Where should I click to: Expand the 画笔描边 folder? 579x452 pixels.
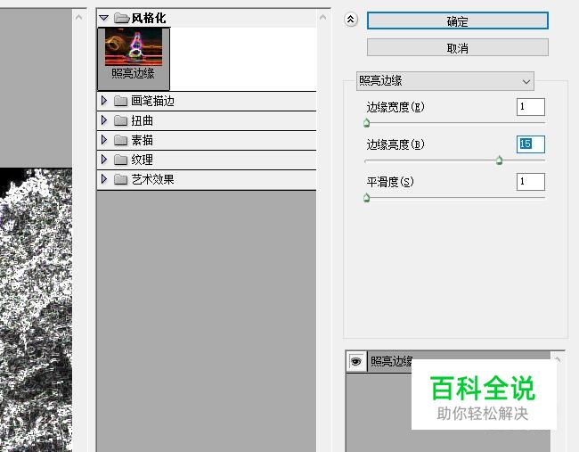104,101
